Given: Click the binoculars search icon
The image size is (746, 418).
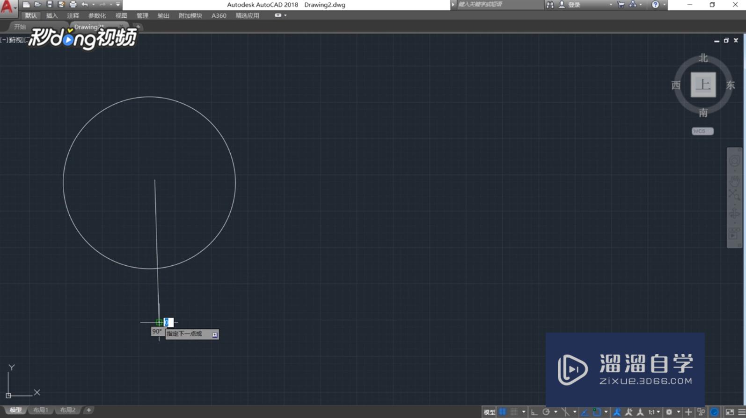Looking at the screenshot, I should point(550,5).
